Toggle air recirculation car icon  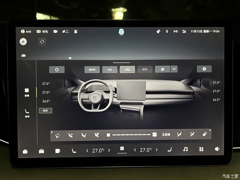[127, 70]
